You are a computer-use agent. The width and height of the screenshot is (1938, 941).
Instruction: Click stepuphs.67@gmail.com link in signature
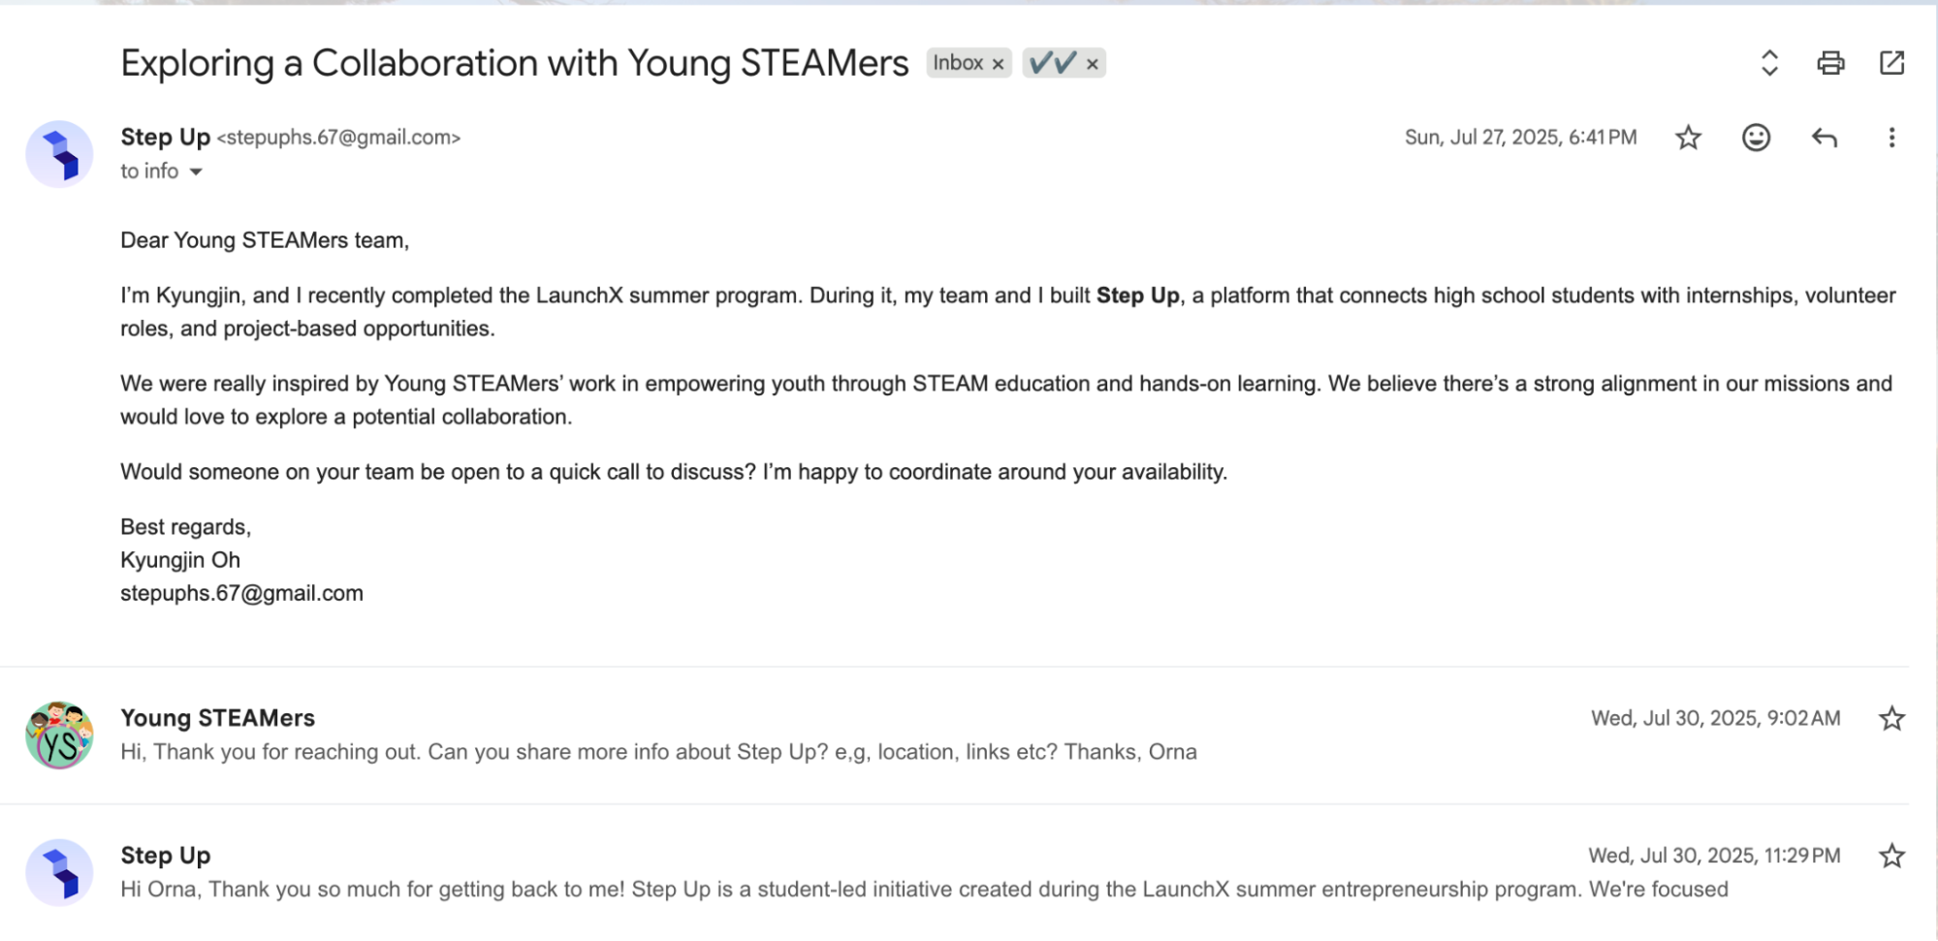[x=241, y=593]
